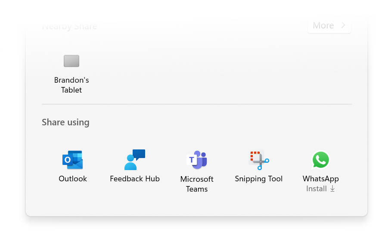Screen dimensions: 388x239
Task: Click the "Share using" section heading
Action: pos(65,122)
